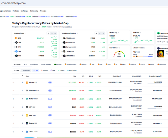
Task: Click the info icon beside Circulating Supply header
Action: click(x=161, y=76)
